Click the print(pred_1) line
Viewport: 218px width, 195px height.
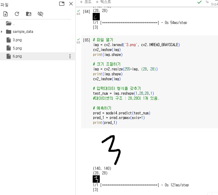105,123
